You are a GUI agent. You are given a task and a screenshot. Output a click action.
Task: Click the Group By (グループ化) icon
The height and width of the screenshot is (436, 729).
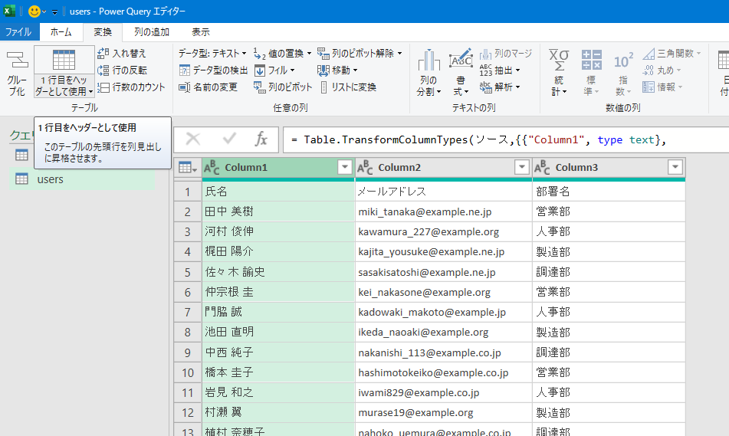[17, 61]
